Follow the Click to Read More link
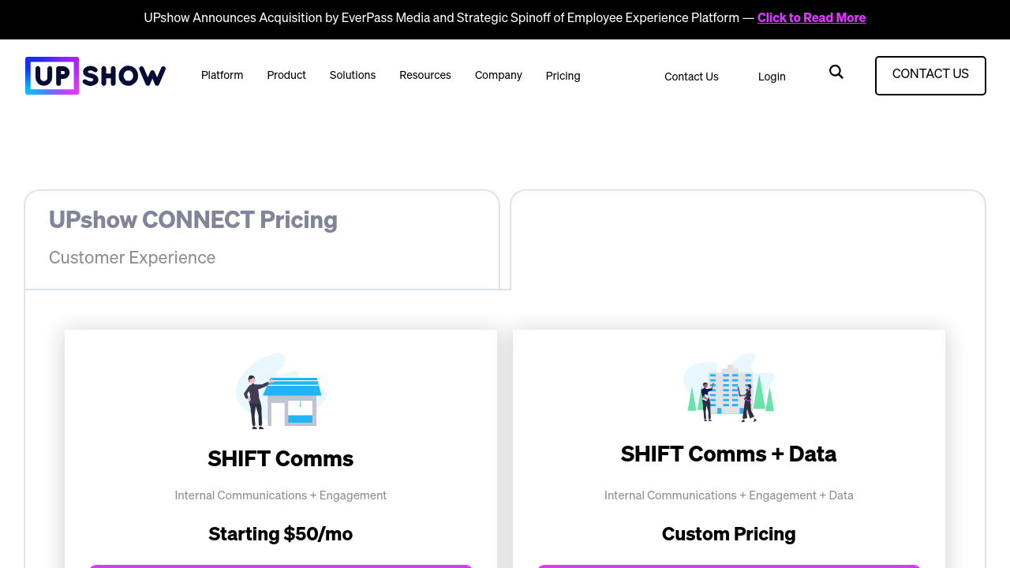Image resolution: width=1010 pixels, height=568 pixels. click(x=811, y=18)
